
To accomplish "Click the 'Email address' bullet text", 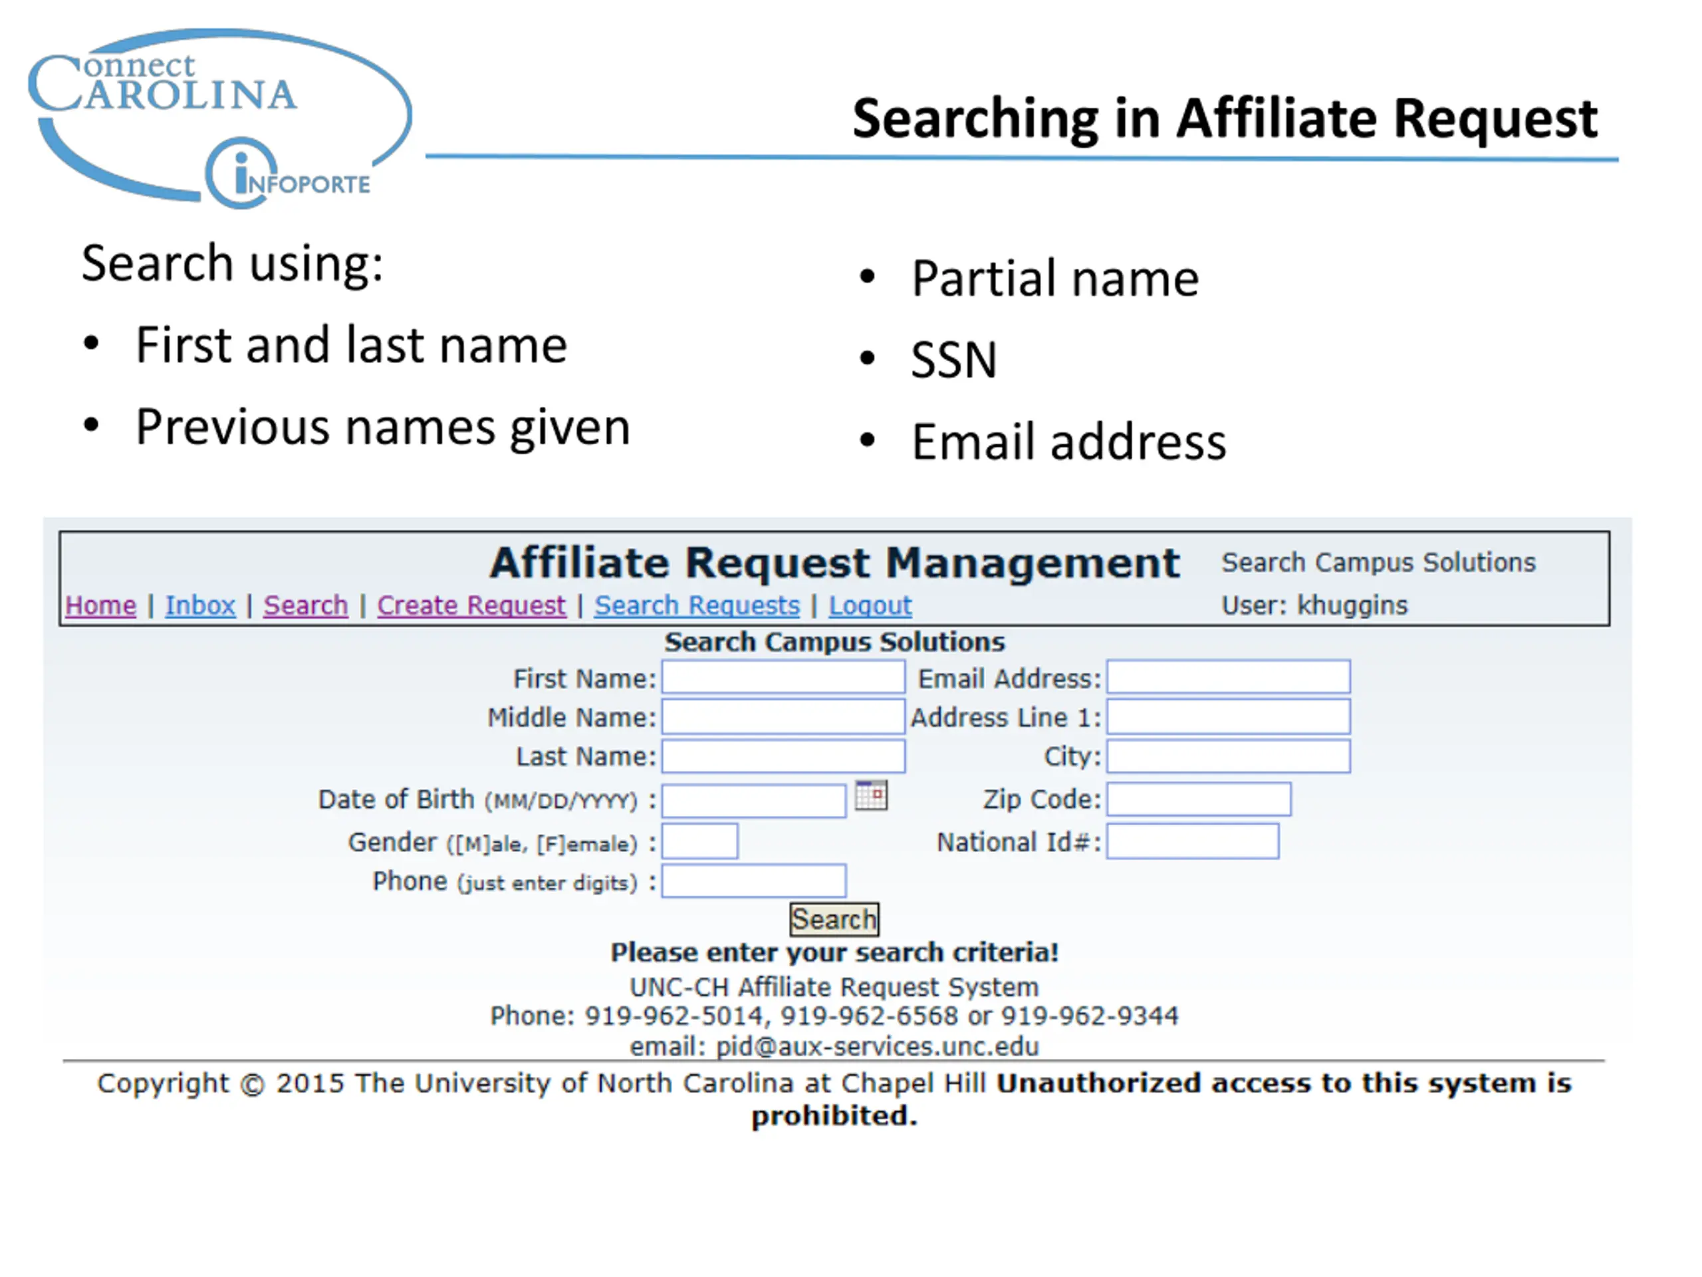I will tap(1069, 442).
